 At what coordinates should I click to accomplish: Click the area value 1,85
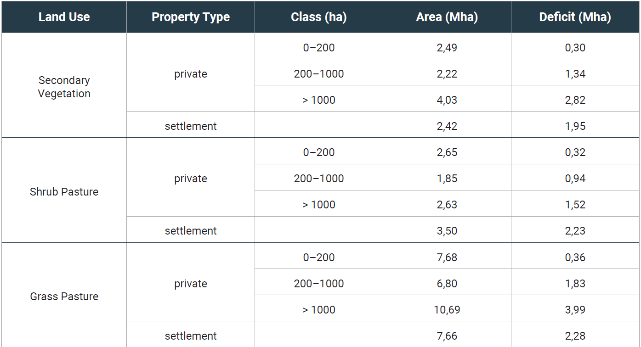447,179
